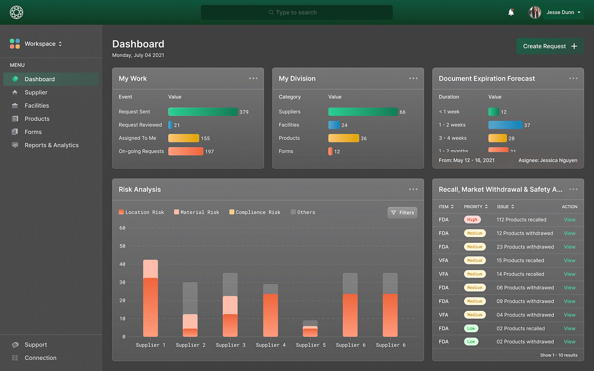Toggle Others legend series
This screenshot has width=594, height=371.
pos(303,212)
